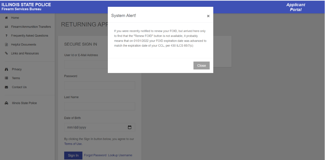325x160 pixels.
Task: Click the Home house icon in sidebar
Action: (6, 18)
